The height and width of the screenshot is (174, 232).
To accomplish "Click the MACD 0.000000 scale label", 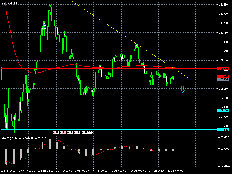I will [x=224, y=149].
